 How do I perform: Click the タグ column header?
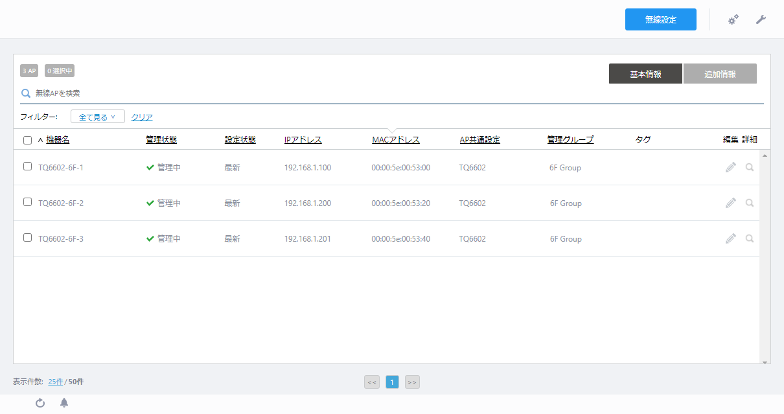click(643, 139)
